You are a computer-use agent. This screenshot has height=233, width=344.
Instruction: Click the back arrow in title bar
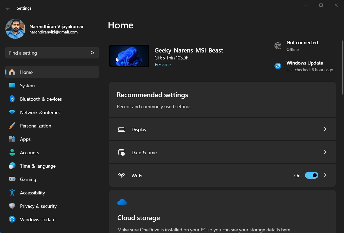[8, 8]
